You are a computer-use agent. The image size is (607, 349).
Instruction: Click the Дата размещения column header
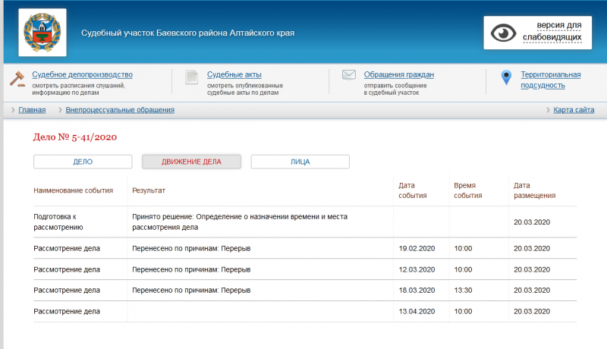(535, 190)
